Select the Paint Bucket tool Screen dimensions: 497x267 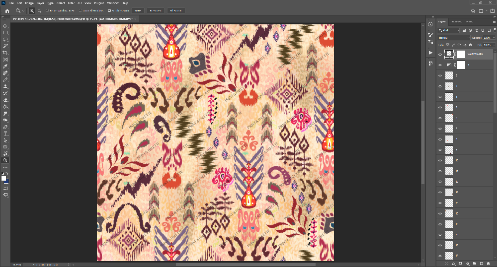click(x=5, y=107)
